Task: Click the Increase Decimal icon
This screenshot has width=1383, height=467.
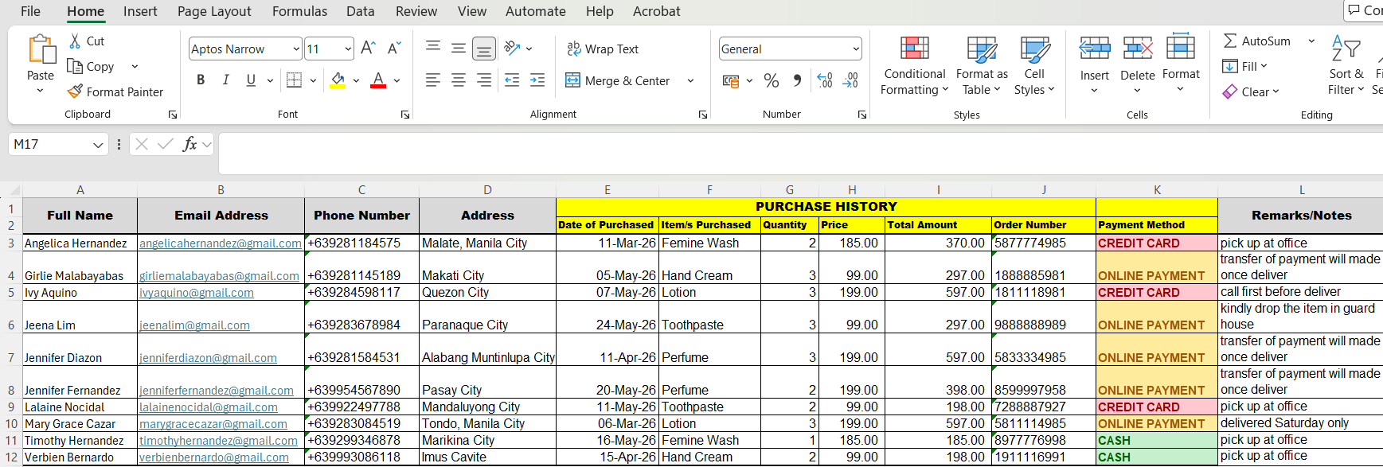Action: 825,80
